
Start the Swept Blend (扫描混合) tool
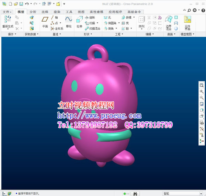click(x=92, y=28)
